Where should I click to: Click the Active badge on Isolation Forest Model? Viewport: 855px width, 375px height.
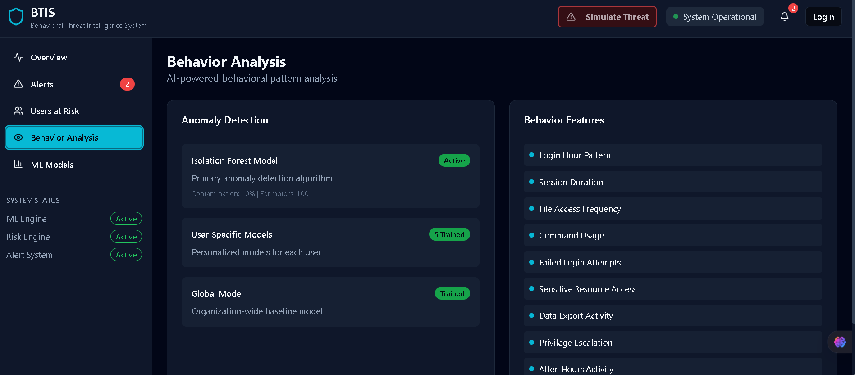(454, 160)
